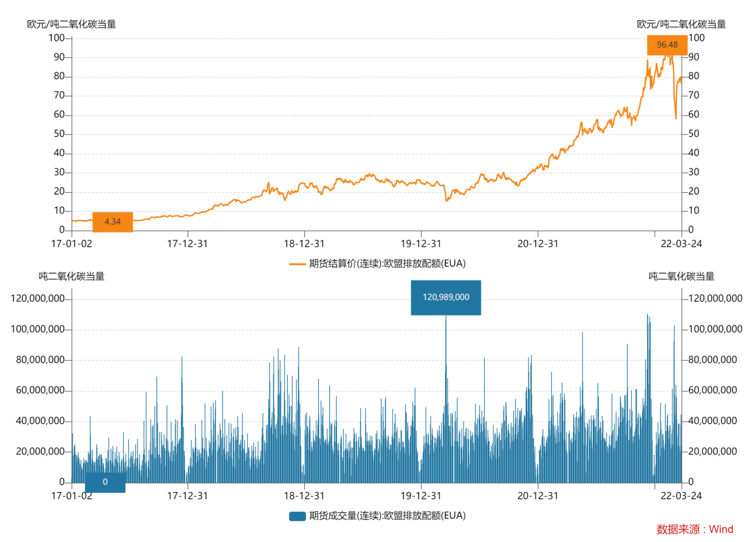Screen dimensions: 753x542
Task: Select top-left 欧元/吨二氧化碳当量 axis title
Action: click(x=71, y=24)
